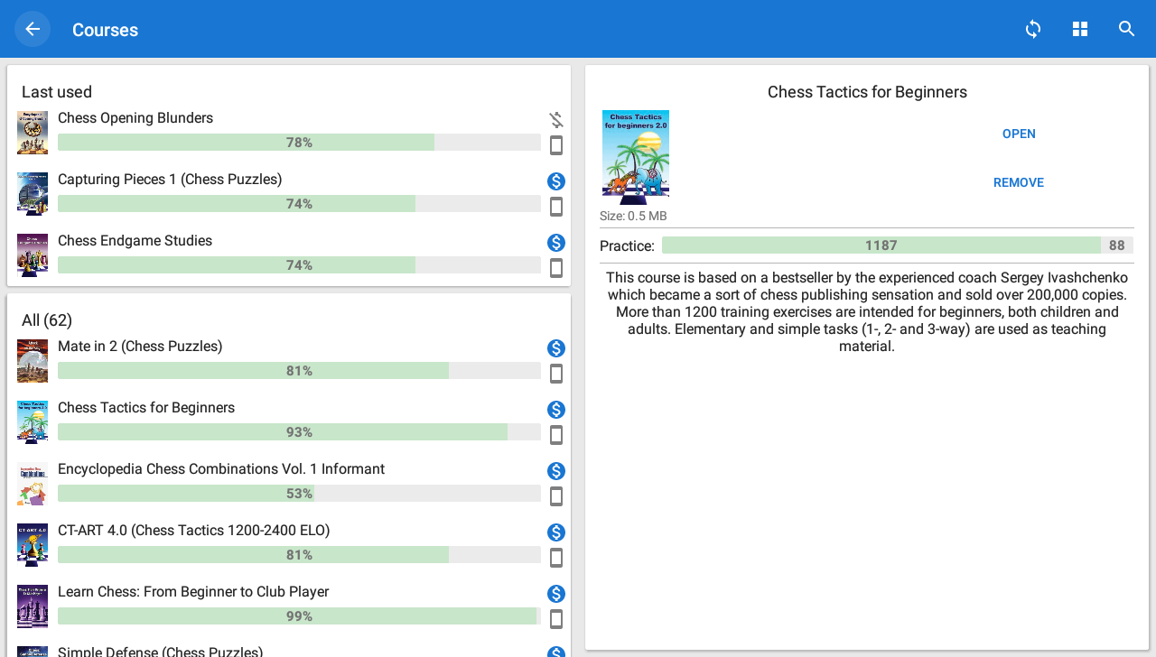Click the 74% progress bar of Capturing Pieces 1

pyautogui.click(x=299, y=204)
